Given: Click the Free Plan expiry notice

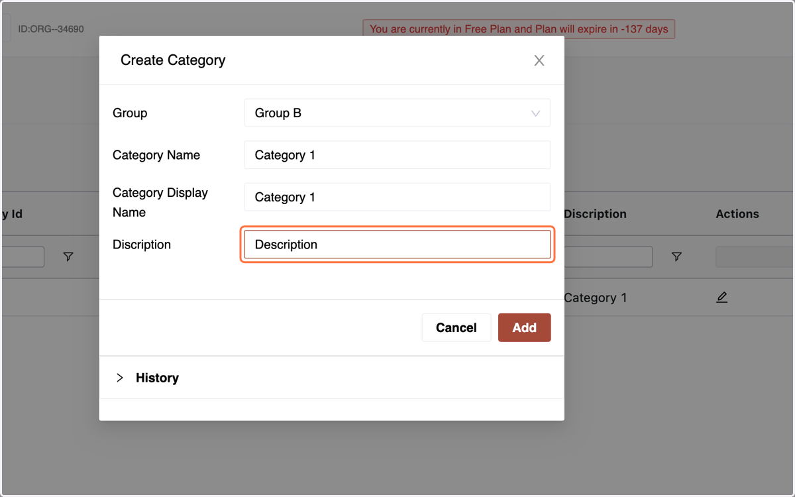Looking at the screenshot, I should (519, 29).
